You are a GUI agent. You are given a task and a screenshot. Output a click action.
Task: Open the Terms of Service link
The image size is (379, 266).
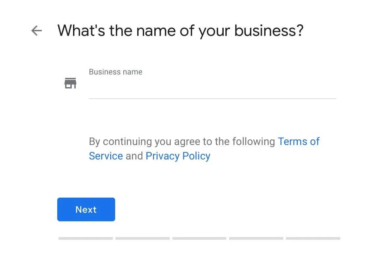tap(298, 141)
